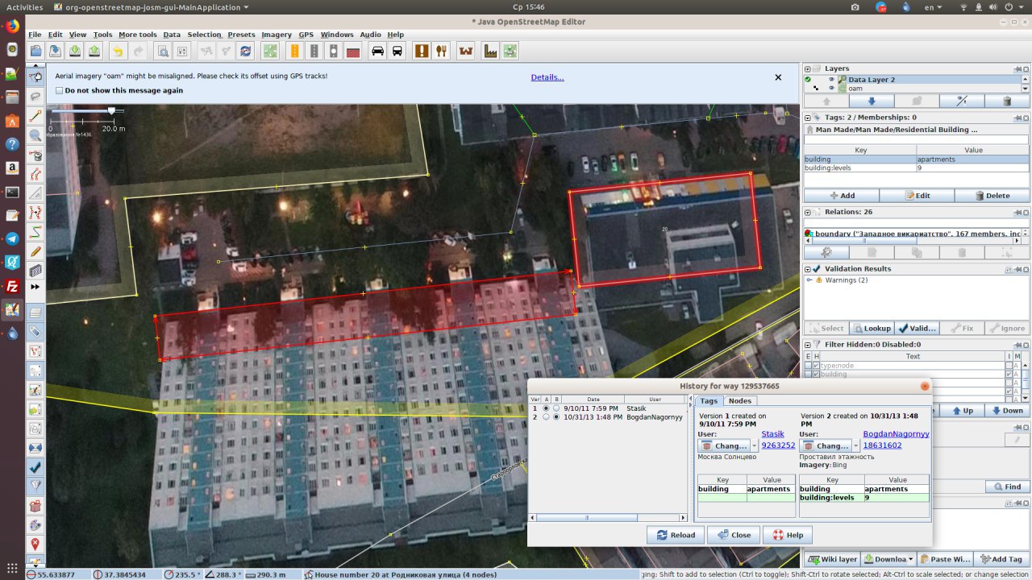Open dropdown beside BogdanNagornyy's Changeset button
The width and height of the screenshot is (1032, 580).
pos(856,445)
